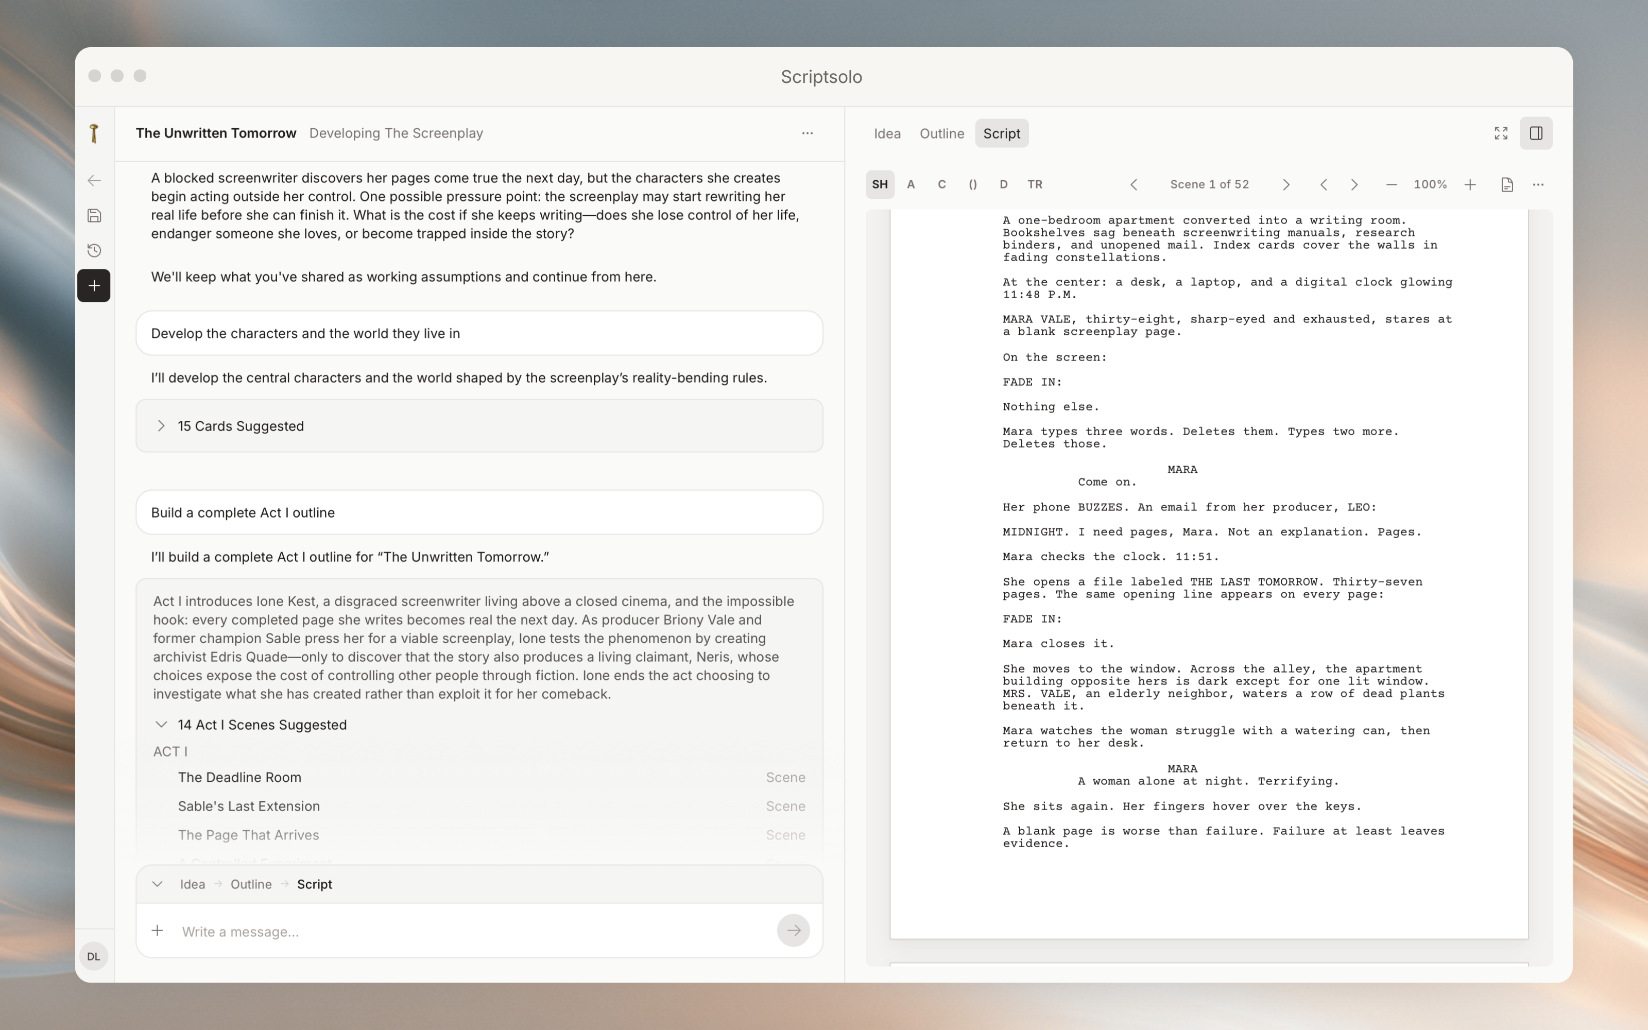Select Action (A) format
The height and width of the screenshot is (1030, 1648).
[911, 184]
